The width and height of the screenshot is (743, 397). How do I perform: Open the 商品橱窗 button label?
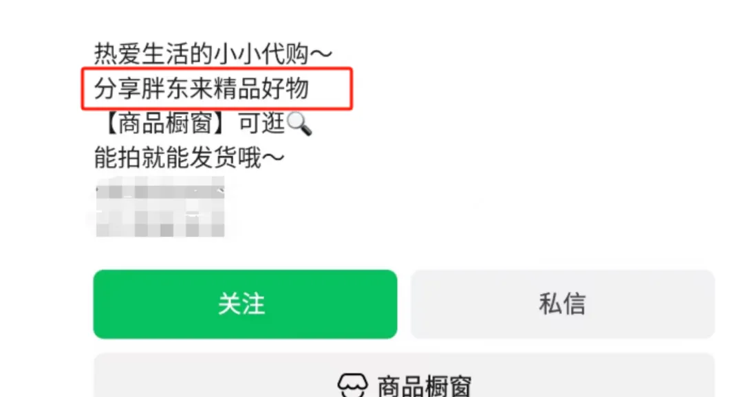[424, 386]
